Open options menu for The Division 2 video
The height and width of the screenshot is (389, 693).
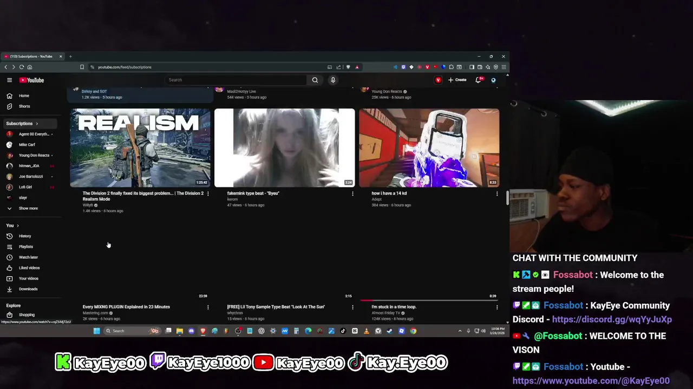coord(208,193)
